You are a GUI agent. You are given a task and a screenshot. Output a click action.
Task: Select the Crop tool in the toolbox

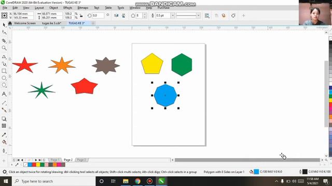click(x=4, y=41)
